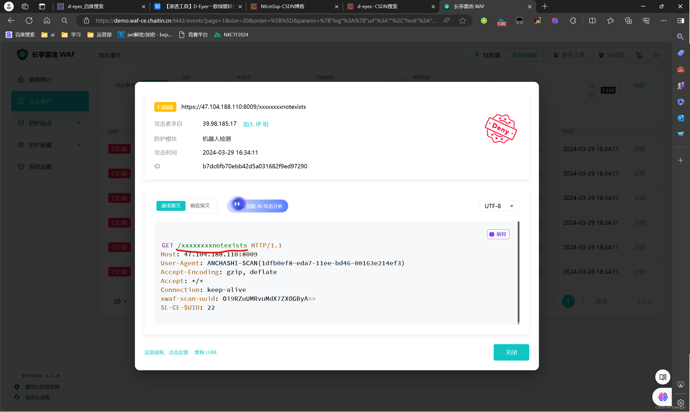Screen dimensions: 690x412
Task: Click the split screen icon
Action: tap(592, 20)
